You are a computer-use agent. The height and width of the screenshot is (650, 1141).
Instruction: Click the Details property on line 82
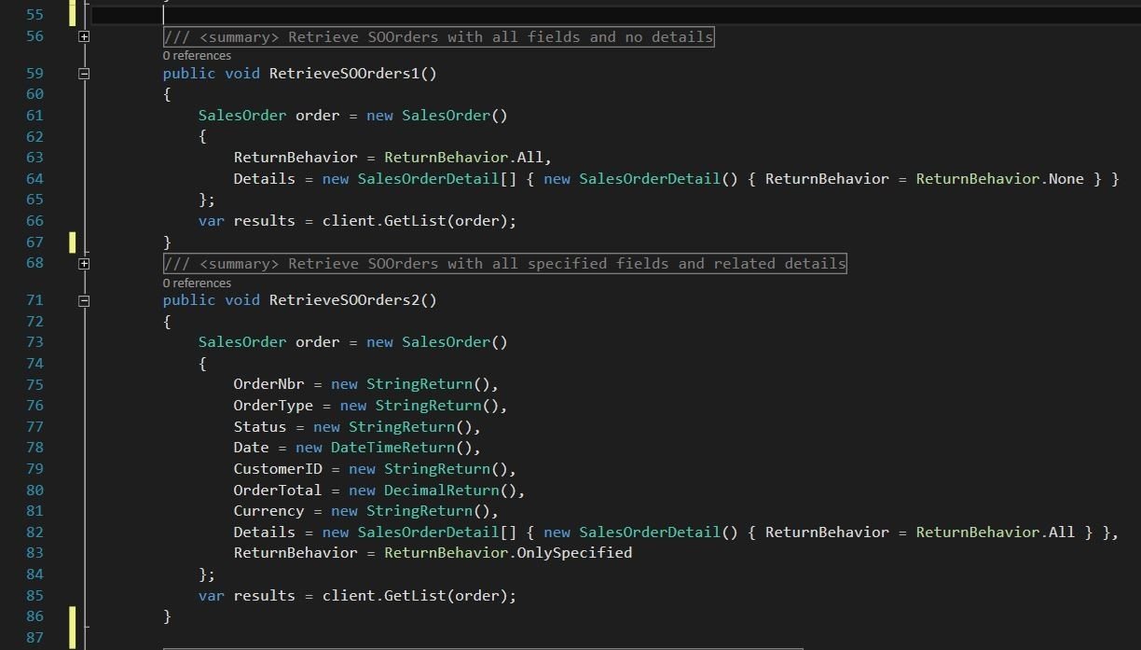pyautogui.click(x=265, y=532)
